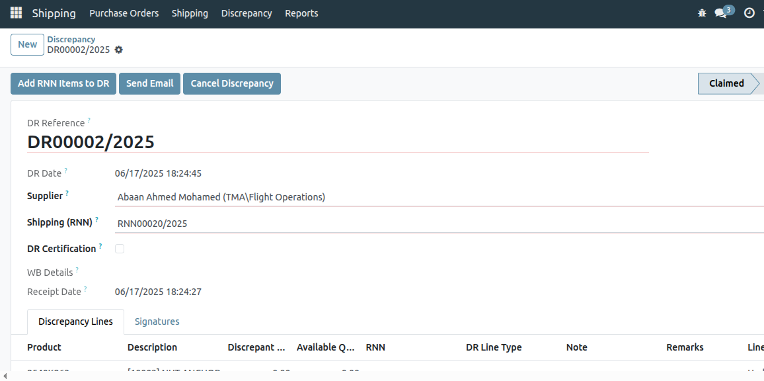Go to Discrepancy breadcrumb link

coord(71,39)
